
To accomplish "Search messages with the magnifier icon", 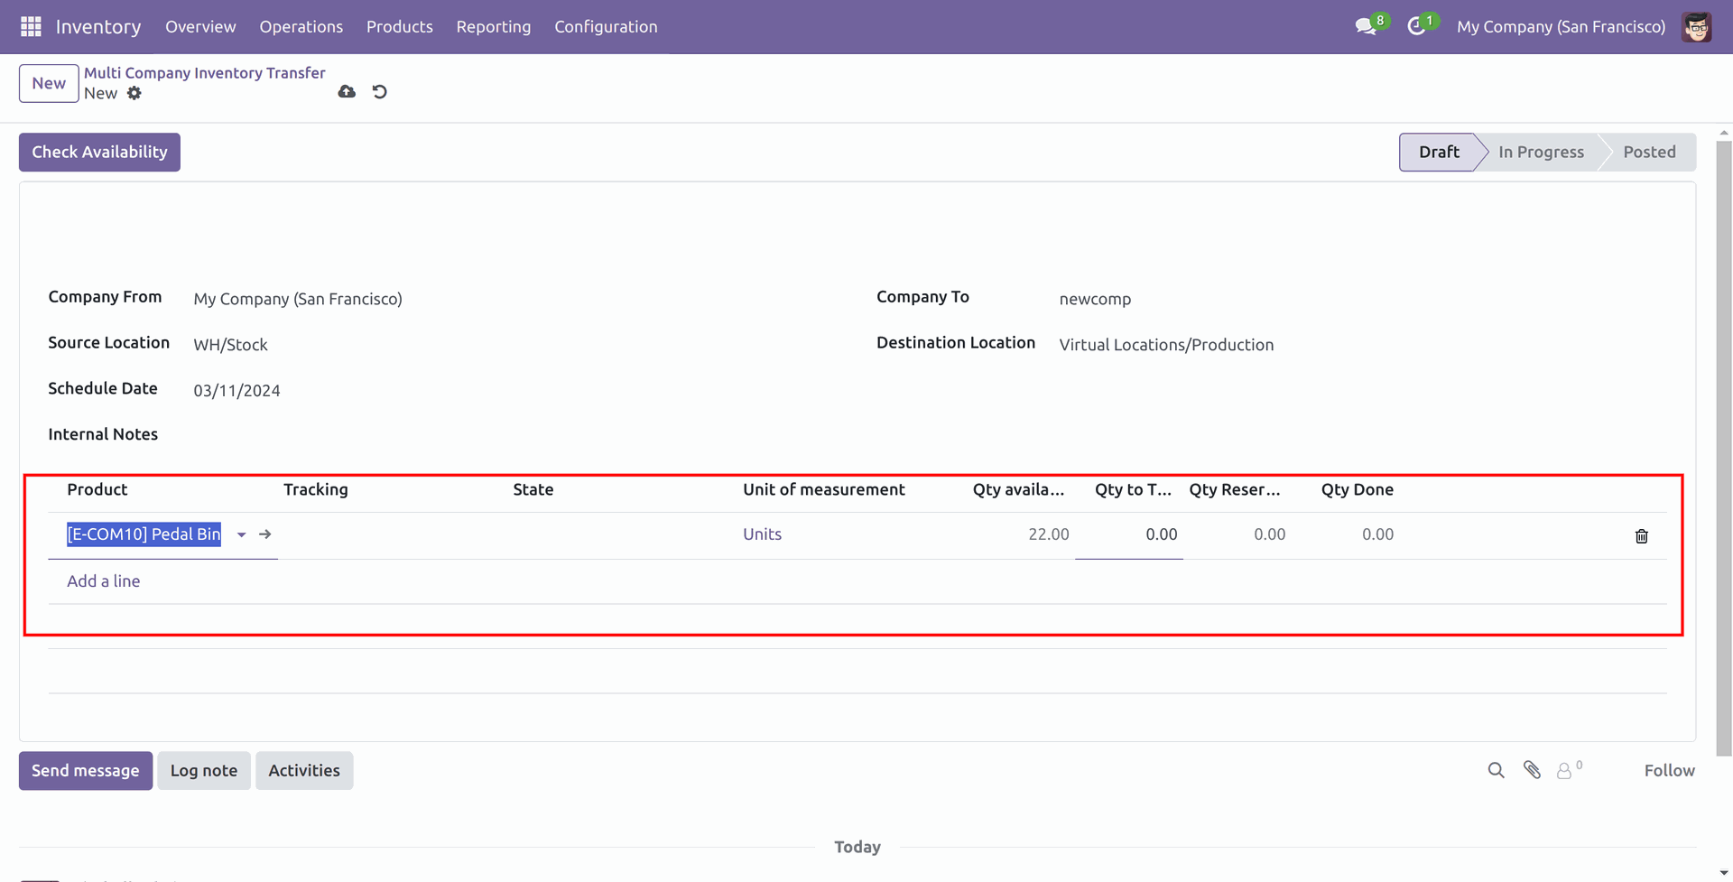I will (x=1496, y=770).
